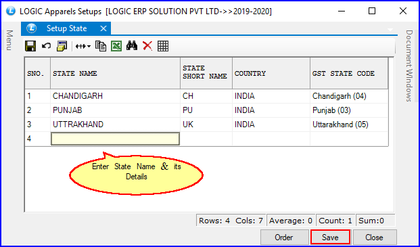Click INDIA country cell in UTTRAKHAND row
This screenshot has width=420, height=247.
[271, 125]
